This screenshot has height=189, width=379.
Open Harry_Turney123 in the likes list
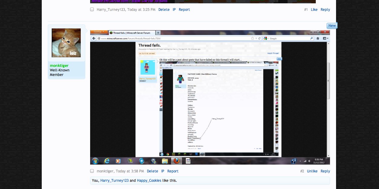point(114,181)
